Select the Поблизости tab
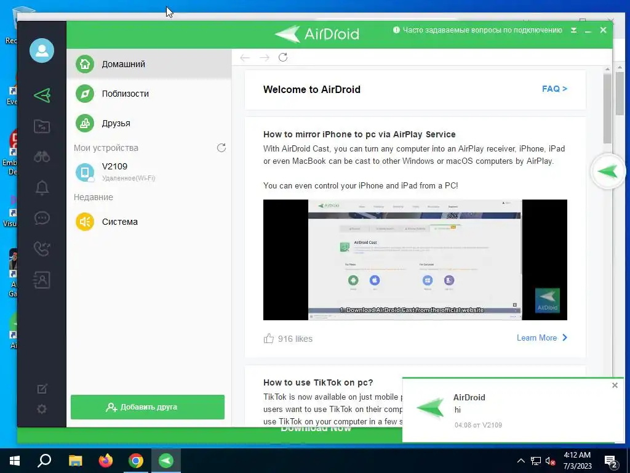The height and width of the screenshot is (473, 630). click(149, 94)
